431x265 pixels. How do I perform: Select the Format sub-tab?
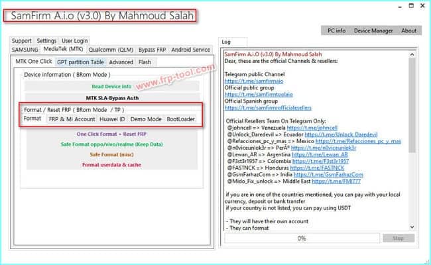click(32, 119)
